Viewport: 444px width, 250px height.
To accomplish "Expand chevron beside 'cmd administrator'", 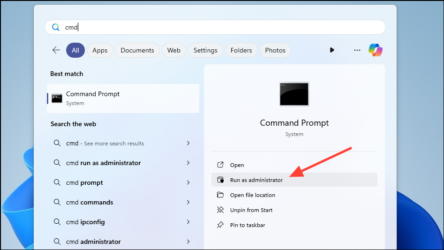I will (188, 242).
